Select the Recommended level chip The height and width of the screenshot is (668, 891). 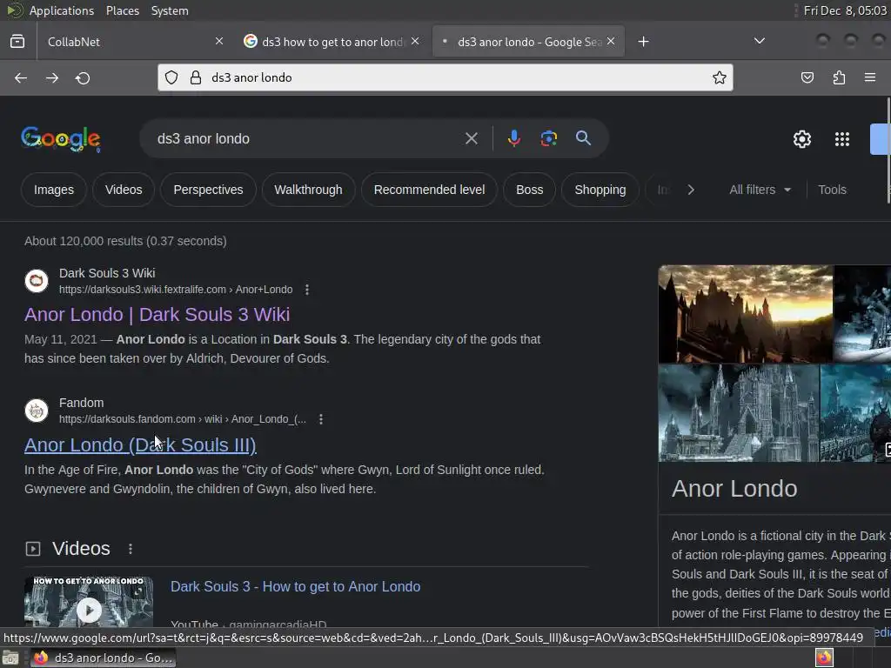[429, 190]
